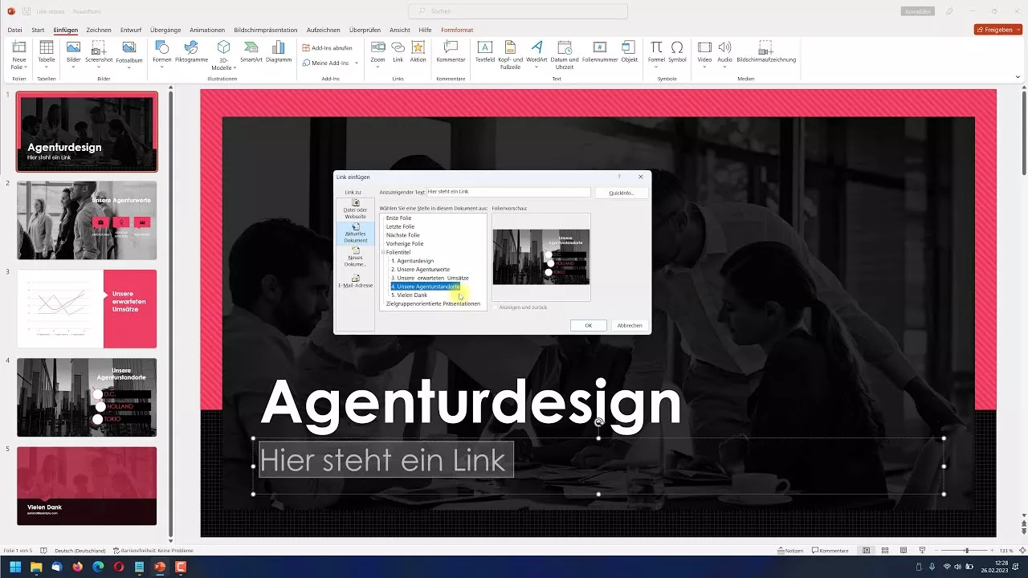1028x578 pixels.
Task: Collapse the Folientitel tree node
Action: click(x=384, y=252)
